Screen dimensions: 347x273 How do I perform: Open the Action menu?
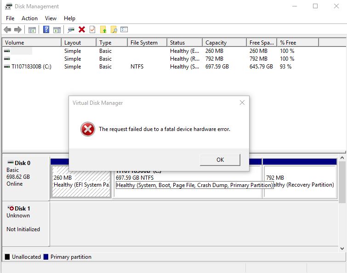[29, 18]
